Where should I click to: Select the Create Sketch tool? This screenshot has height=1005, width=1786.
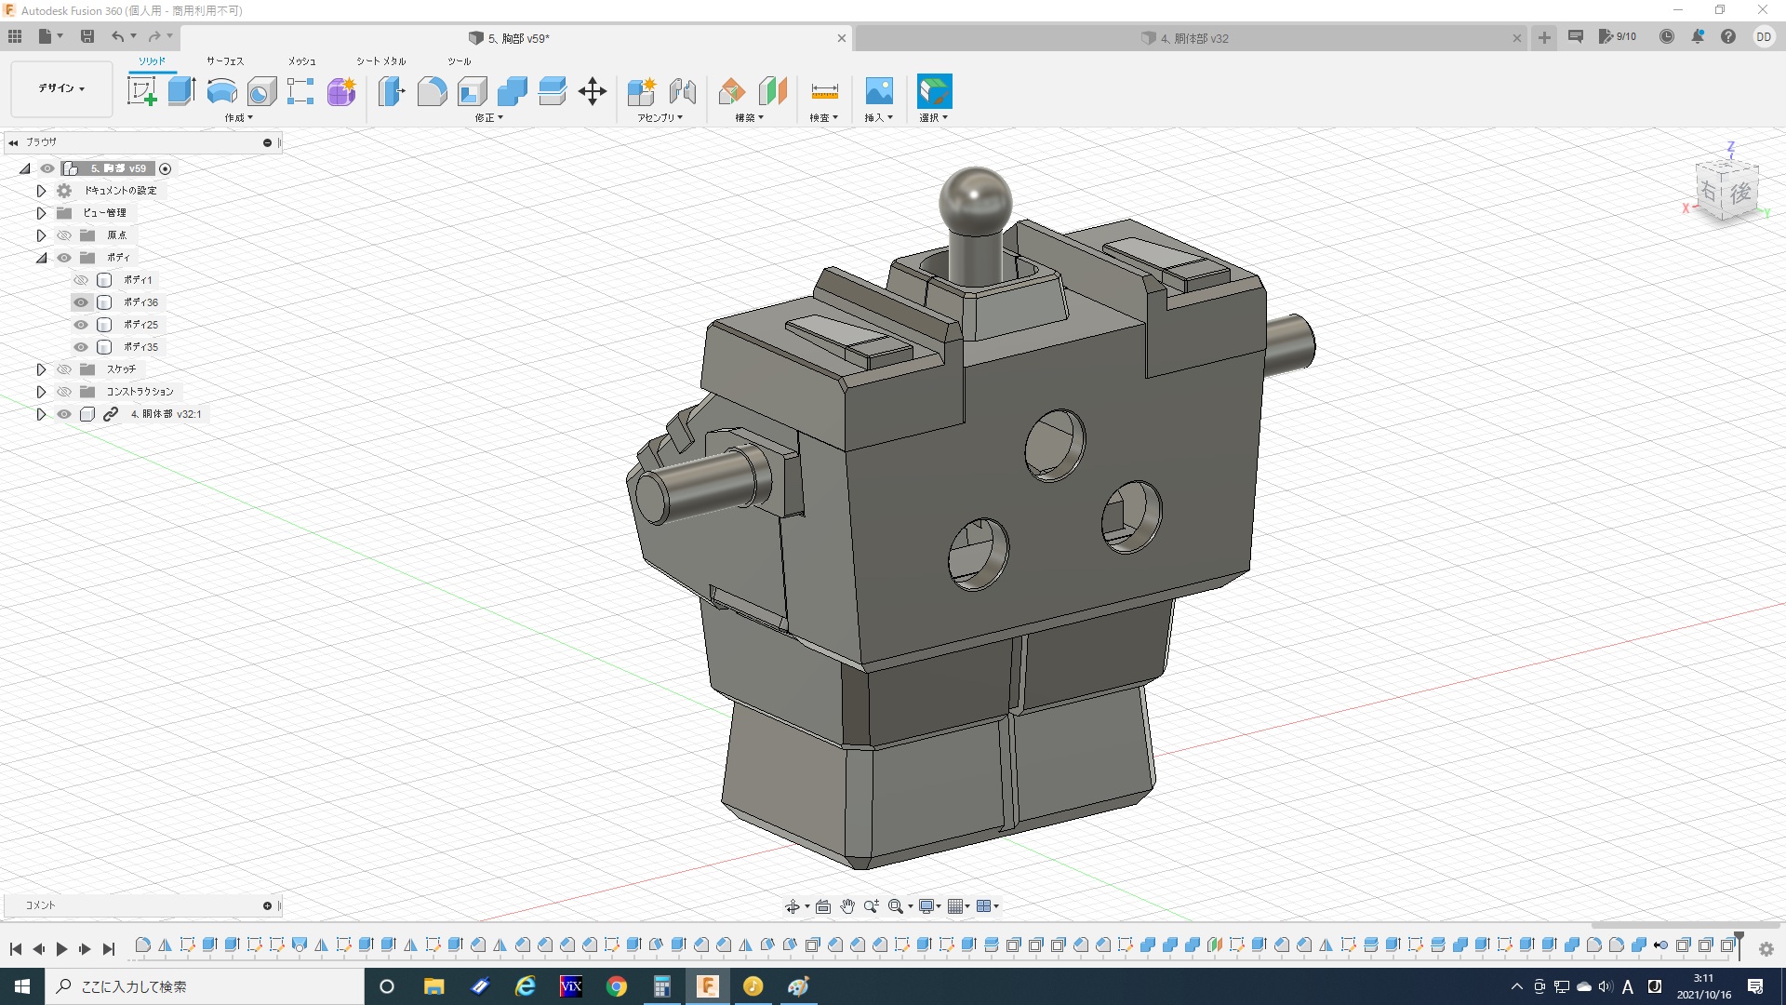[141, 91]
